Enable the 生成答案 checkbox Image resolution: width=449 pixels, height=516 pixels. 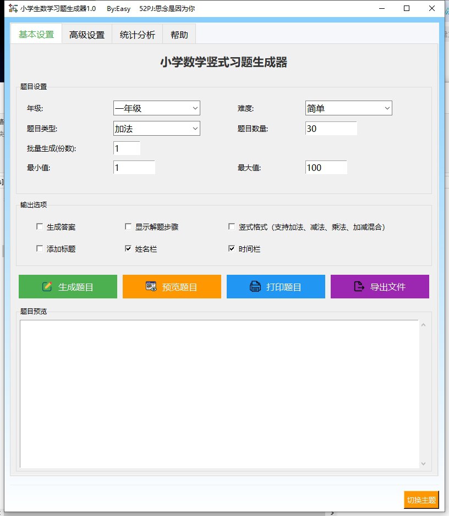(39, 226)
